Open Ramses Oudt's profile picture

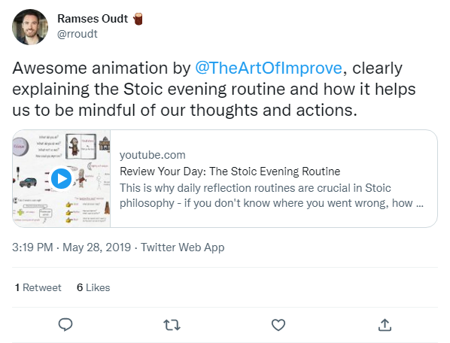pyautogui.click(x=30, y=27)
